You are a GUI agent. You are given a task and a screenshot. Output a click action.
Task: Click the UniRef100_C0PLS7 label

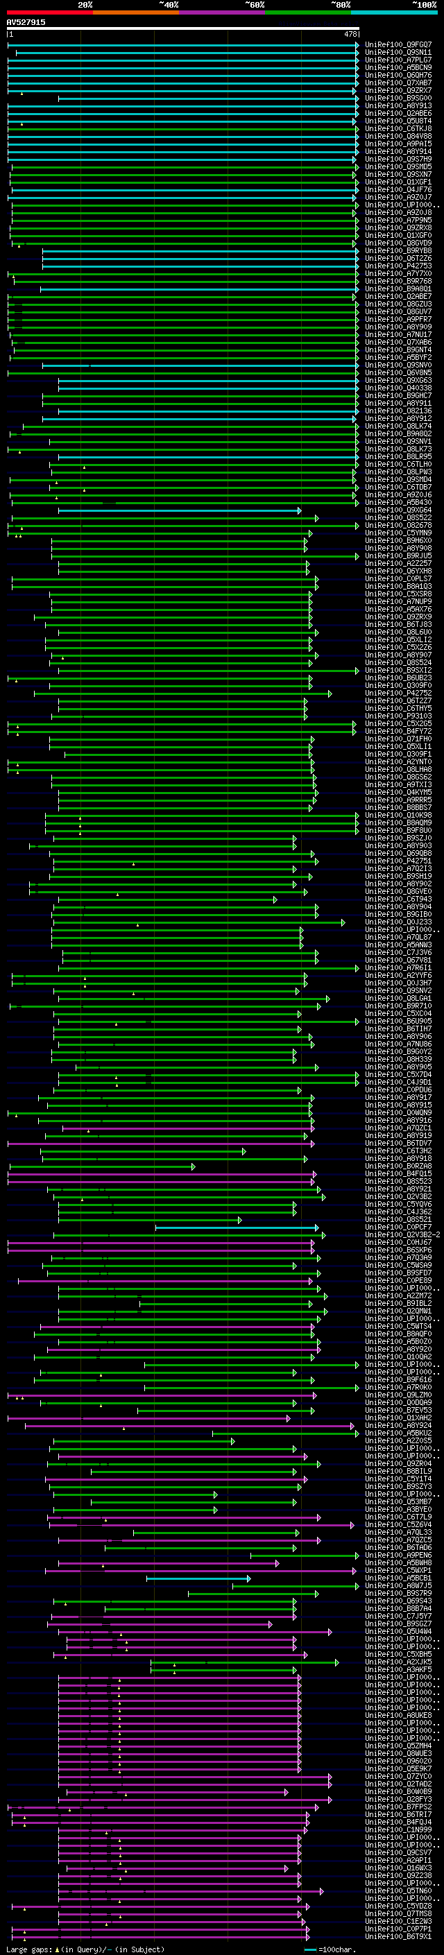point(398,578)
